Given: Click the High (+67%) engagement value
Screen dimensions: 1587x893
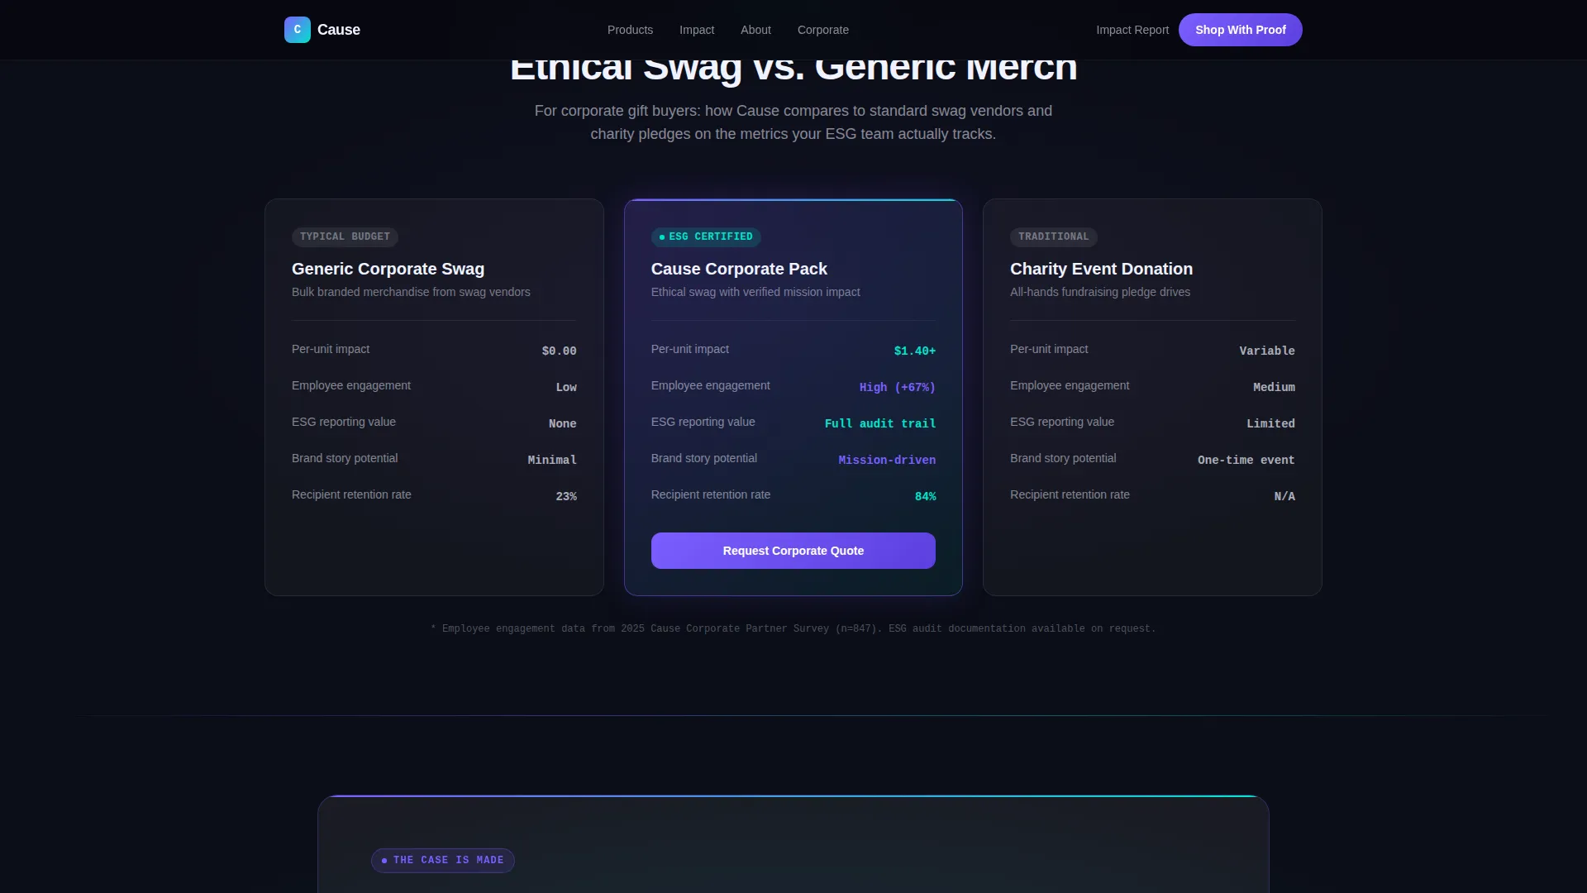Looking at the screenshot, I should (x=898, y=387).
